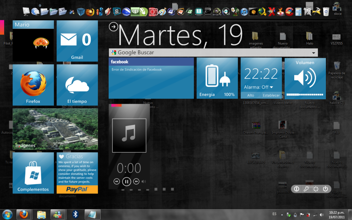Show hidden tray icons arrow
The width and height of the screenshot is (352, 220).
pyautogui.click(x=282, y=215)
